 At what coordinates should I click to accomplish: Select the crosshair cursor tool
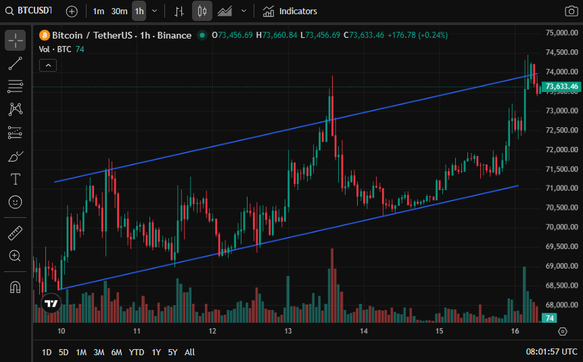[x=16, y=40]
